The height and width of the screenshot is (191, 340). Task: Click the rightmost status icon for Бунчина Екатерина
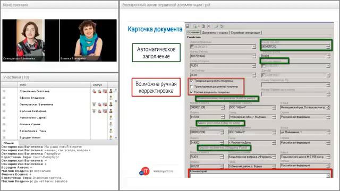click(105, 111)
